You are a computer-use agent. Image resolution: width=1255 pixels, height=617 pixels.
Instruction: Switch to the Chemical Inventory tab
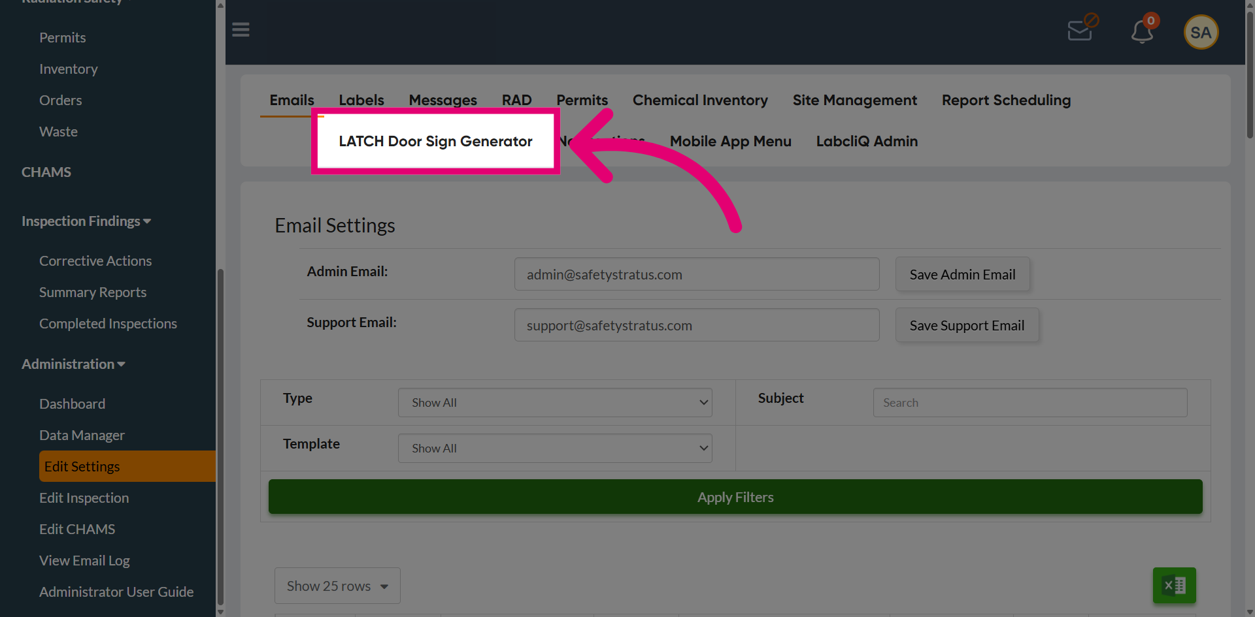tap(700, 100)
